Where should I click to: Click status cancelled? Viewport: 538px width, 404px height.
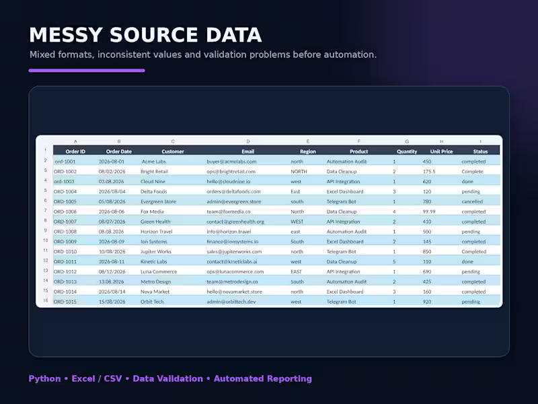click(472, 201)
